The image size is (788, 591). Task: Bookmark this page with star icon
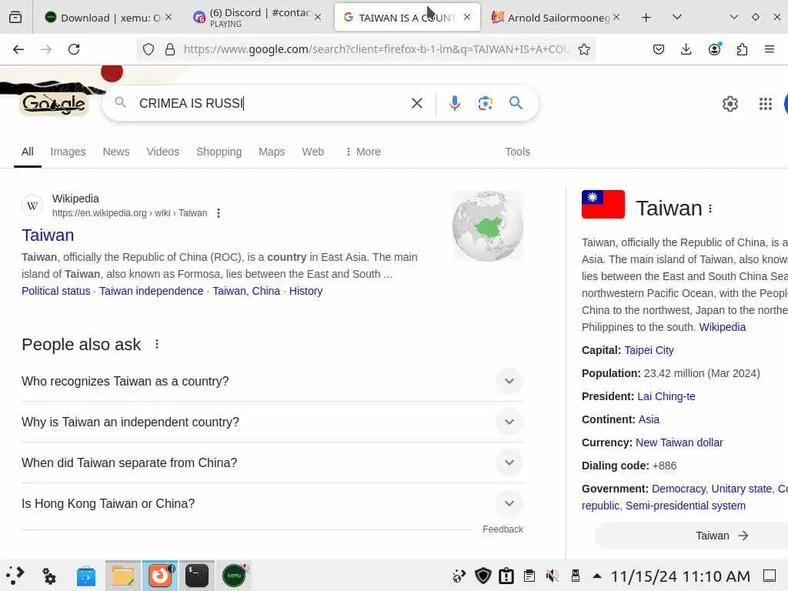583,49
